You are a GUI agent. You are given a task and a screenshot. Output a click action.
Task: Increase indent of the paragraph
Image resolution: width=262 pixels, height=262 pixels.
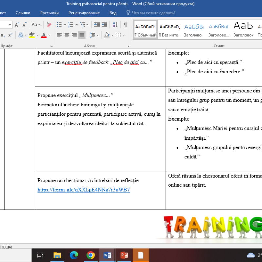(104, 24)
